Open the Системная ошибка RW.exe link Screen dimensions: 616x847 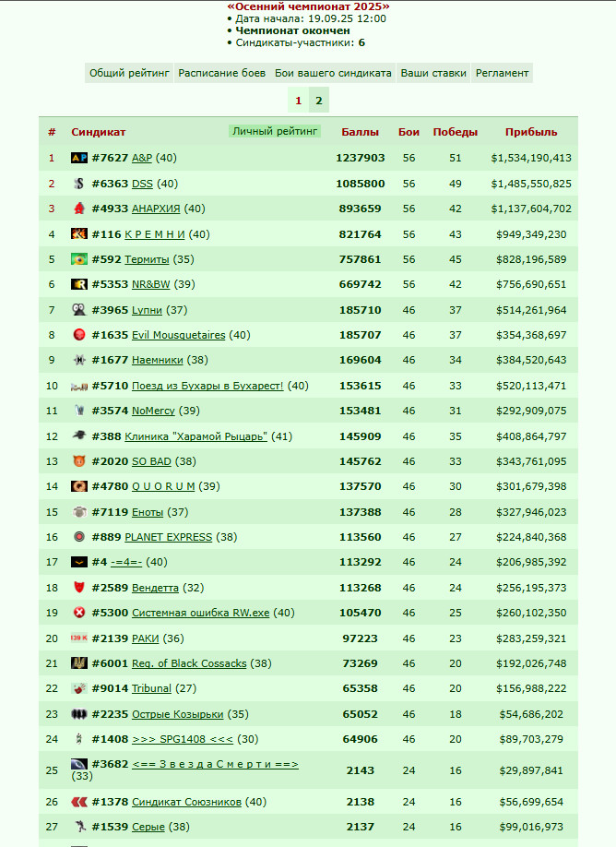[201, 613]
